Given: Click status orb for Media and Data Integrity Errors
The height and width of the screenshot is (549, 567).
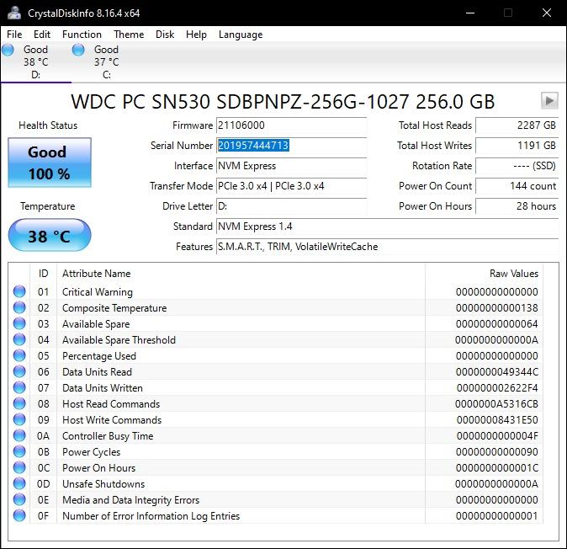Looking at the screenshot, I should [19, 500].
